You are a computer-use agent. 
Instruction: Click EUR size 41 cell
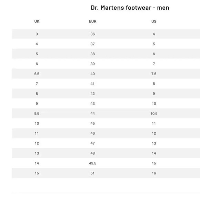pos(93,84)
